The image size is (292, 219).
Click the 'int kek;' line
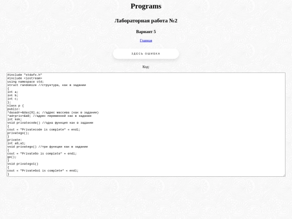[x=15, y=119]
